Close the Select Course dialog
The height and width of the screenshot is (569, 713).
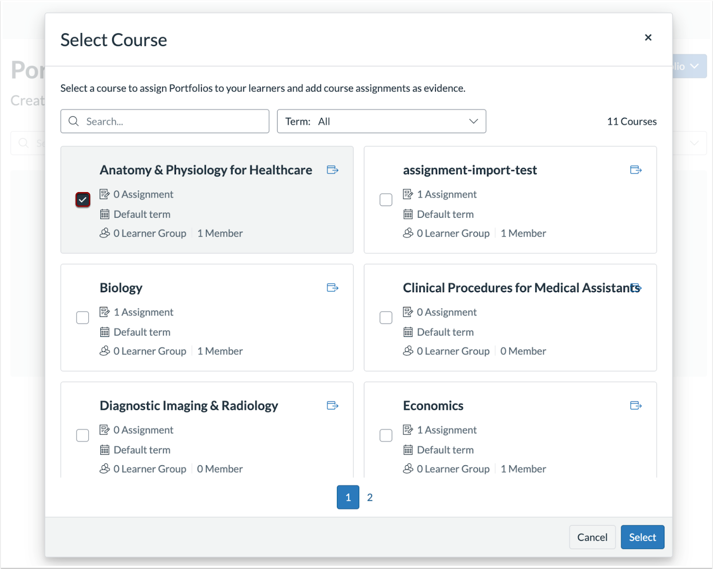point(648,37)
